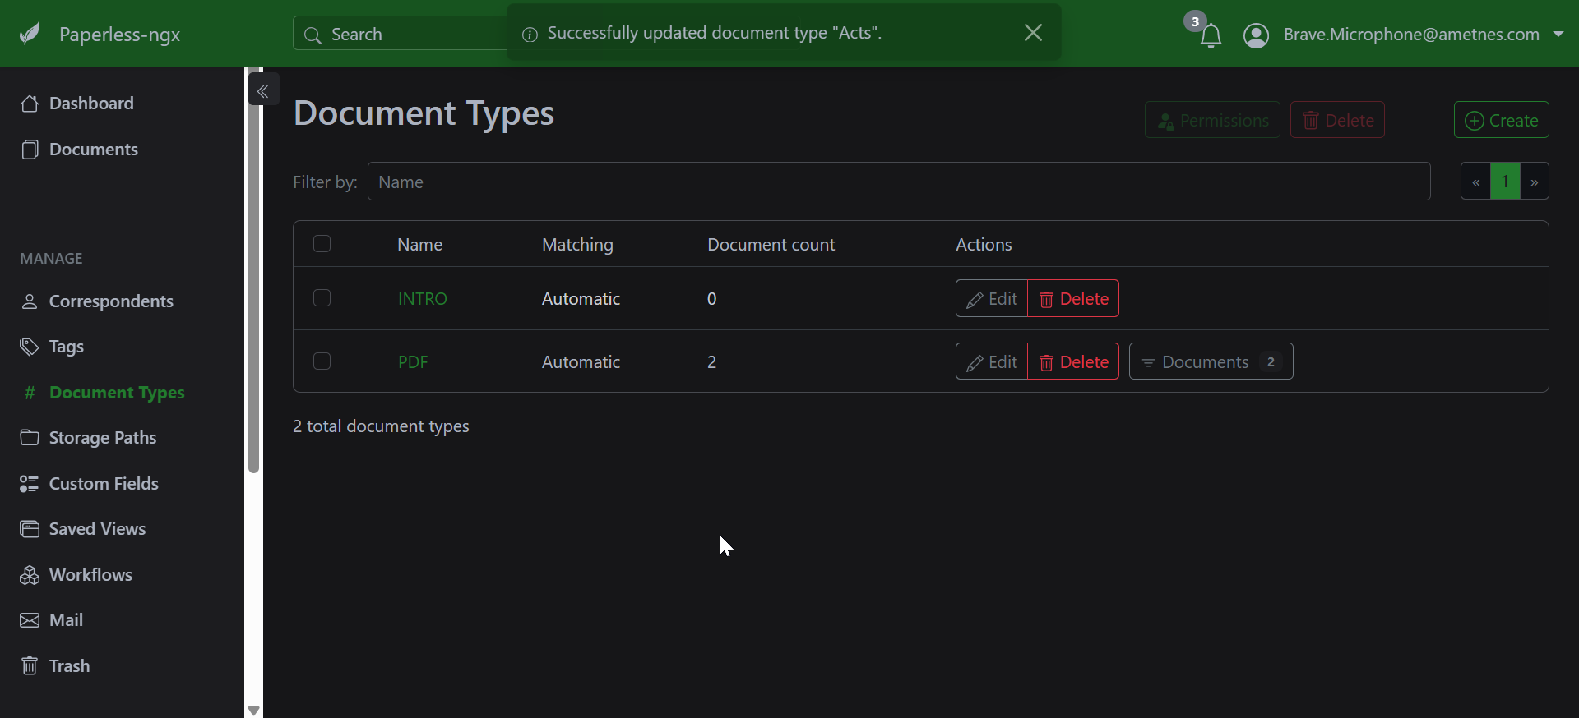1579x718 pixels.
Task: Go to the next page of results
Action: point(1534,182)
